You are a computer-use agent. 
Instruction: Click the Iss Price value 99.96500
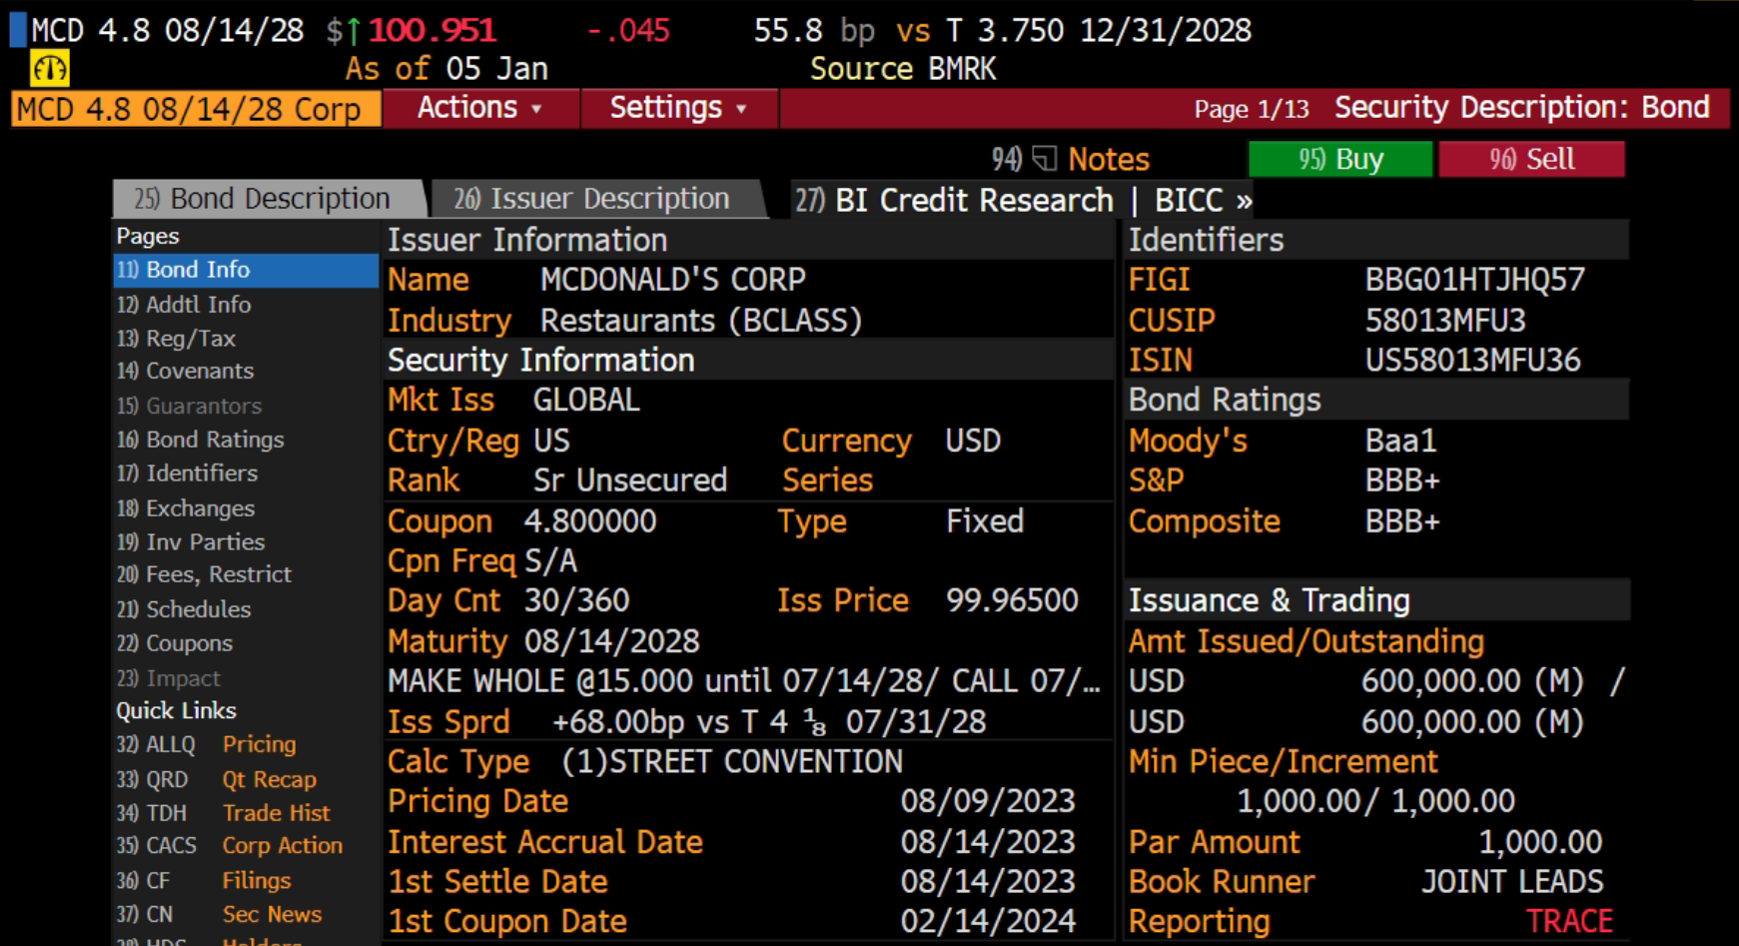(1012, 600)
